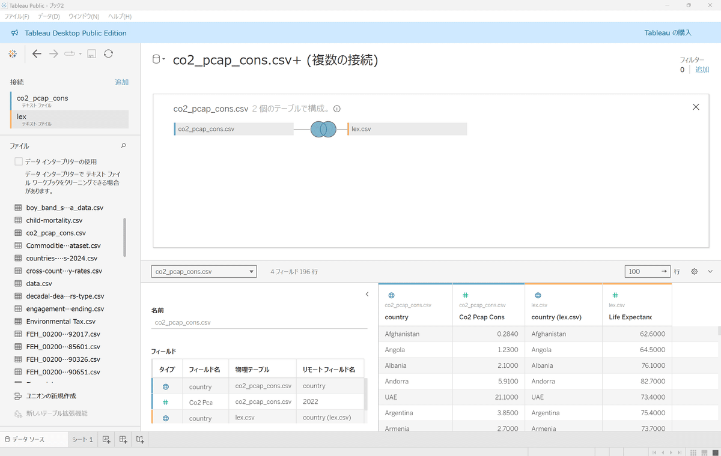Image resolution: width=721 pixels, height=456 pixels.
Task: Click the 21.1000 value in UAE row
Action: click(x=488, y=397)
